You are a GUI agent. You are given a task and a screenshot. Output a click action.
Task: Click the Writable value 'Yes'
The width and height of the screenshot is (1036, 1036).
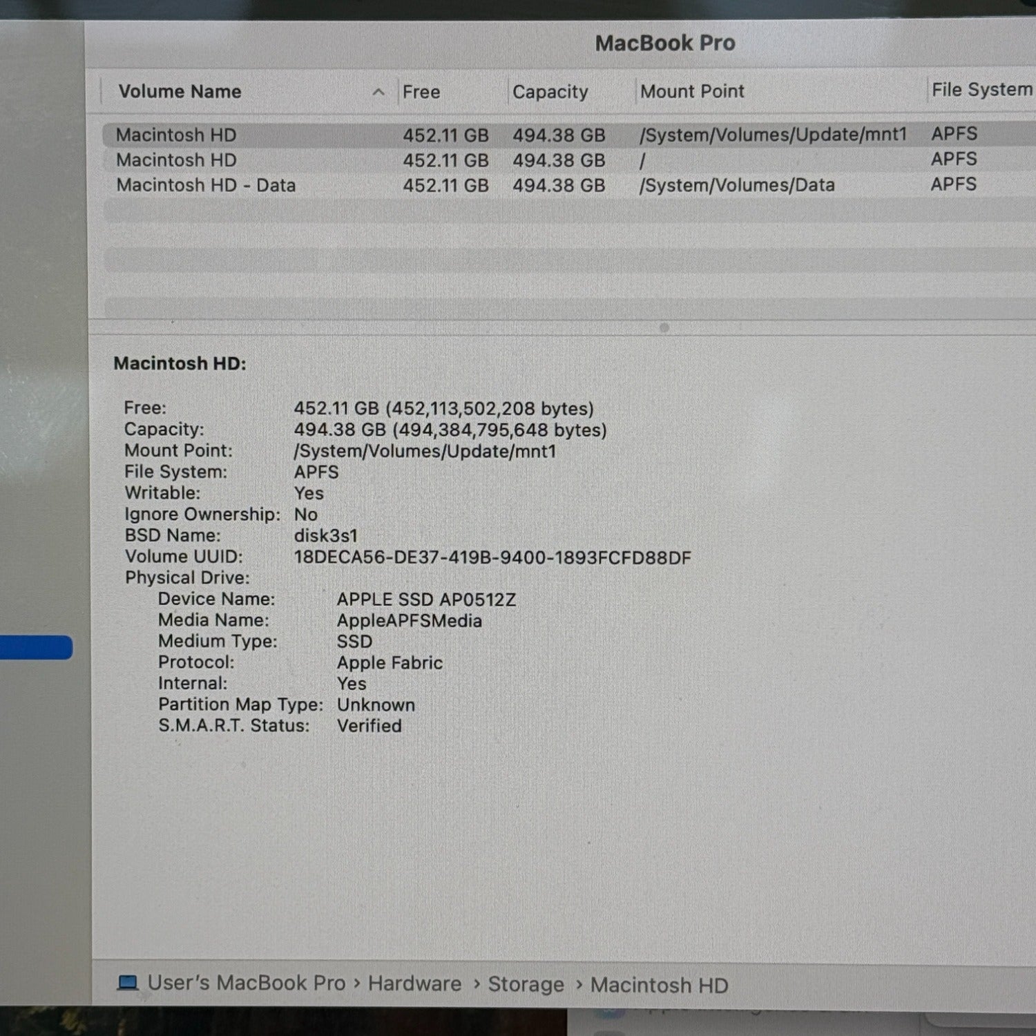309,494
